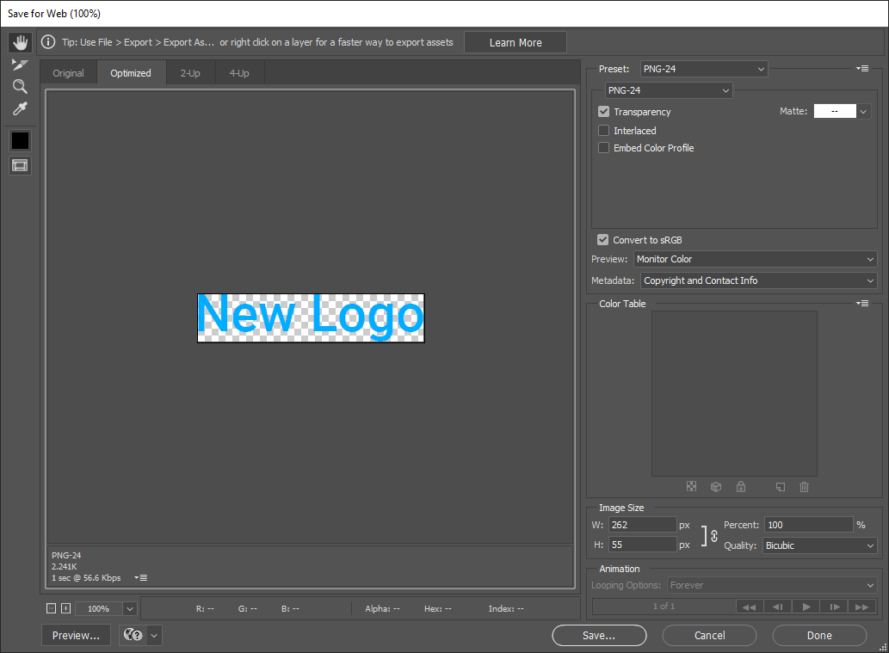Switch to the 4-Up tab
889x653 pixels.
[239, 73]
